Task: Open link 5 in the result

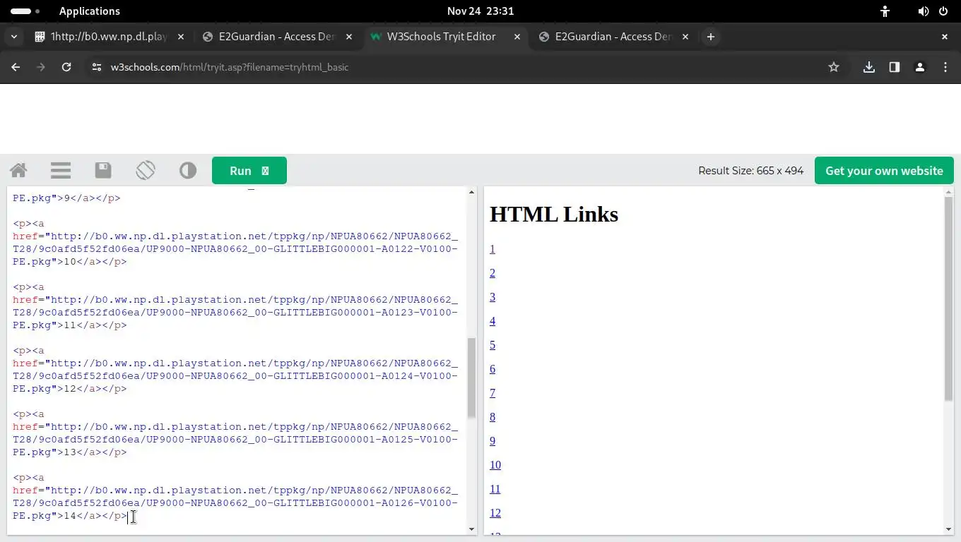Action: tap(493, 345)
